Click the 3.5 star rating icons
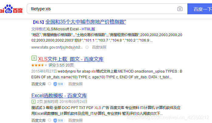Viewport: 212px width, 123px height. [39, 65]
